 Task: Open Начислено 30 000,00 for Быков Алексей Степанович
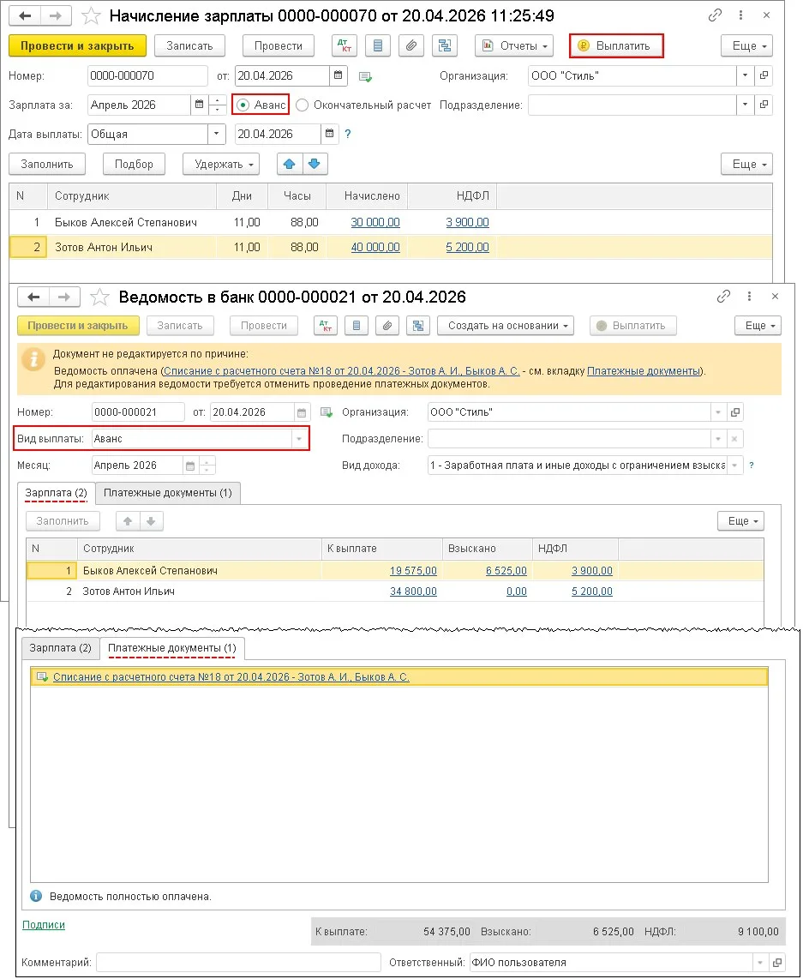(375, 222)
